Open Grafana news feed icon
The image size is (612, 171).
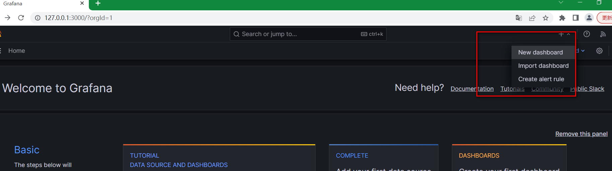point(603,34)
